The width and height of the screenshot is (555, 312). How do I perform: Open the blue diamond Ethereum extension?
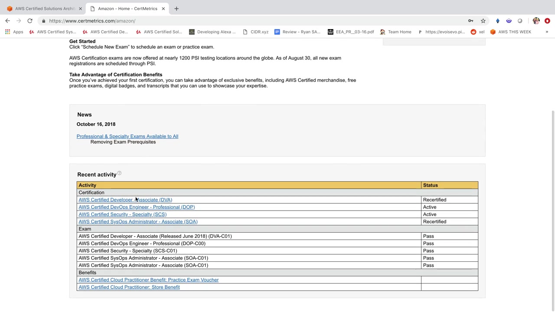[x=498, y=21]
